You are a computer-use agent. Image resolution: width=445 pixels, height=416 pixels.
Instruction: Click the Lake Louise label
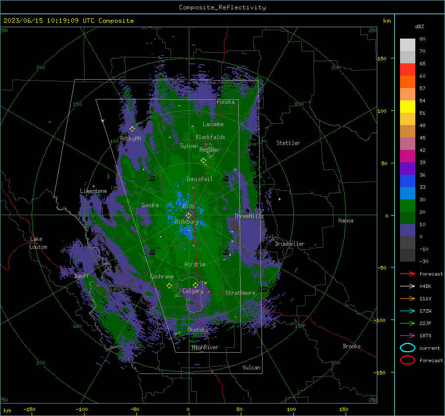(x=39, y=243)
